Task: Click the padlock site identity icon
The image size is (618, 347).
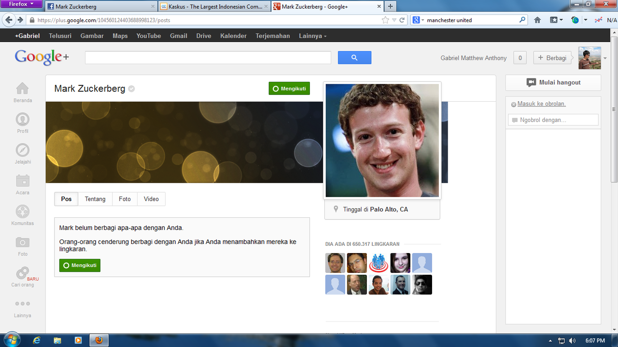Action: pos(32,20)
